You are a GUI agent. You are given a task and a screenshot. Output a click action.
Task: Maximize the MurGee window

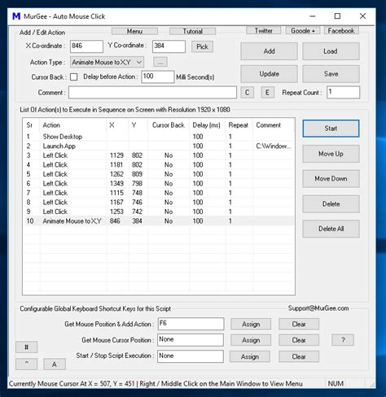(337, 16)
